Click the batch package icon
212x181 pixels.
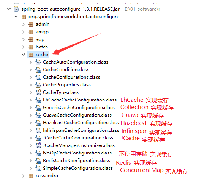pyautogui.click(x=31, y=47)
